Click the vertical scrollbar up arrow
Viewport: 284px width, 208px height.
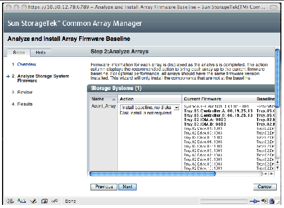pyautogui.click(x=277, y=162)
